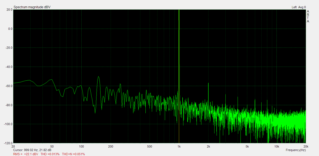319x156 pixels.
Task: Click the vertical ARTA logo text
Action: pyautogui.click(x=308, y=16)
